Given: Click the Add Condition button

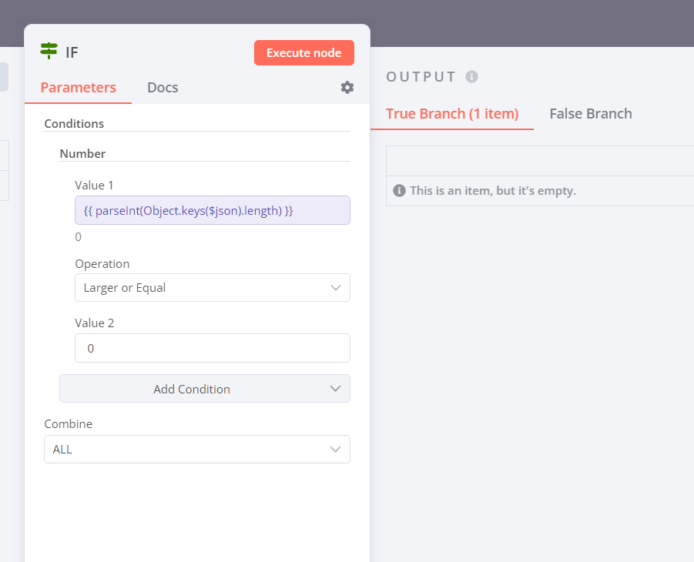Looking at the screenshot, I should coord(192,389).
